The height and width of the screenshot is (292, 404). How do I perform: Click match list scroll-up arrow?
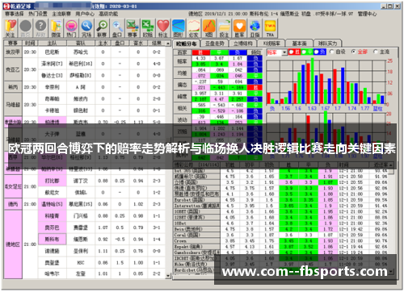(168, 44)
